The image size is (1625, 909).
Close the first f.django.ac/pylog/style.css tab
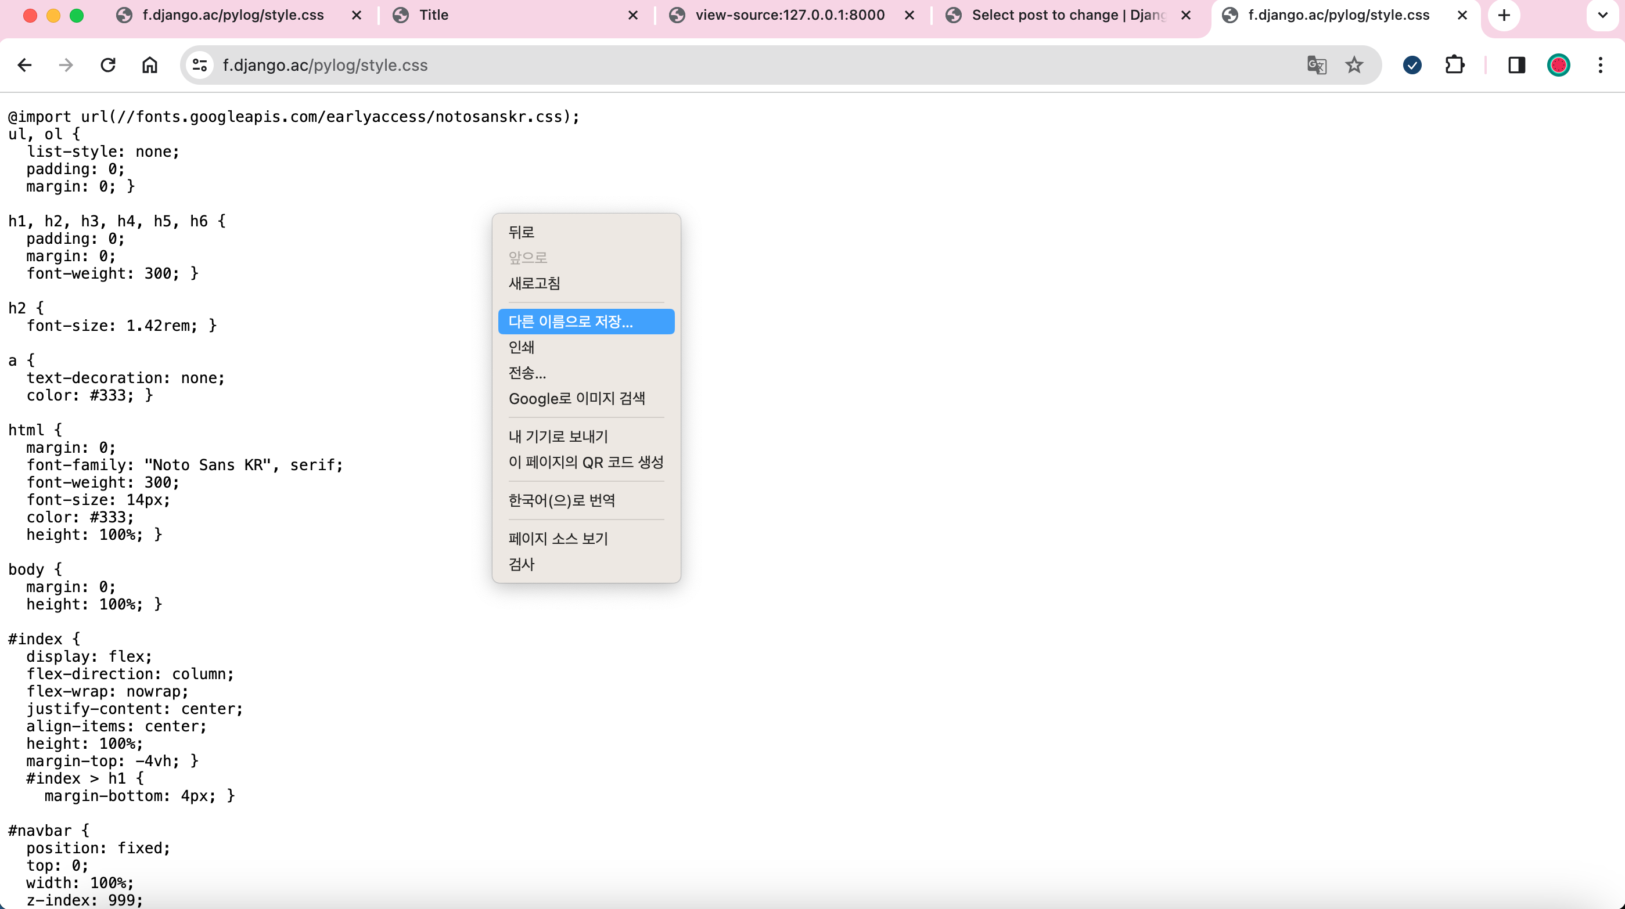pos(357,15)
